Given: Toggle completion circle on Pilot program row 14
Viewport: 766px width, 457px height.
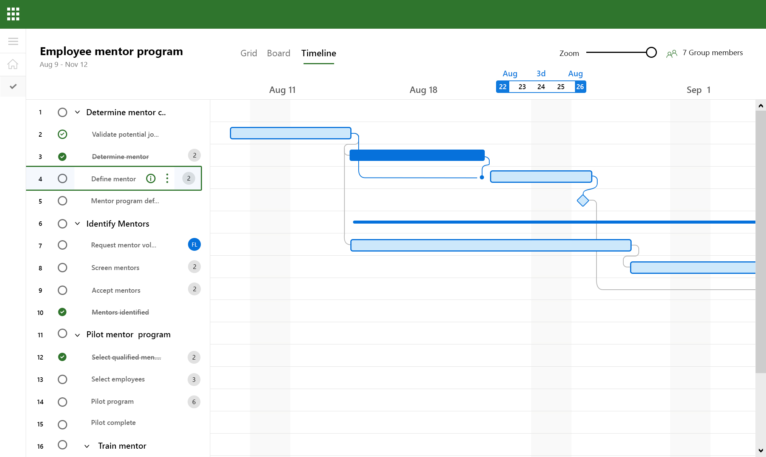Looking at the screenshot, I should pos(63,401).
